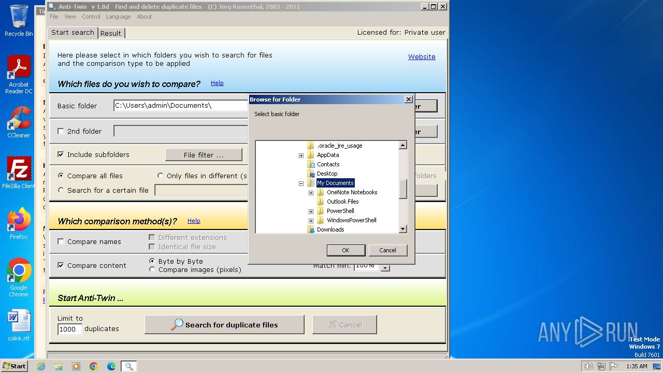663x373 pixels.
Task: Collapse the My Documents folder node
Action: (301, 183)
